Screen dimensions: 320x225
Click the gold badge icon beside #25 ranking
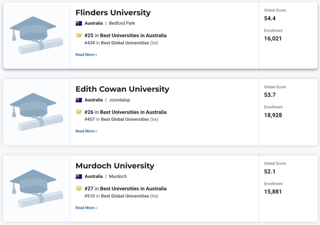point(79,35)
